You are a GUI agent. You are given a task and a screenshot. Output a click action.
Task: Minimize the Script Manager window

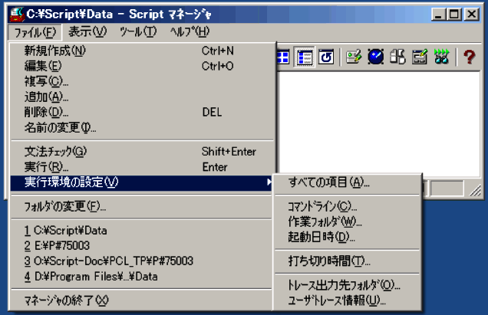[439, 15]
